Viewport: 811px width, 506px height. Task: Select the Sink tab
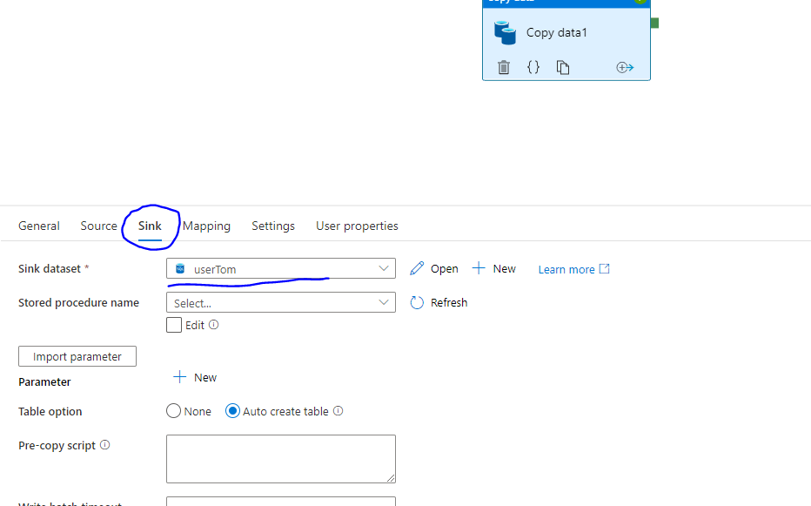click(x=150, y=226)
